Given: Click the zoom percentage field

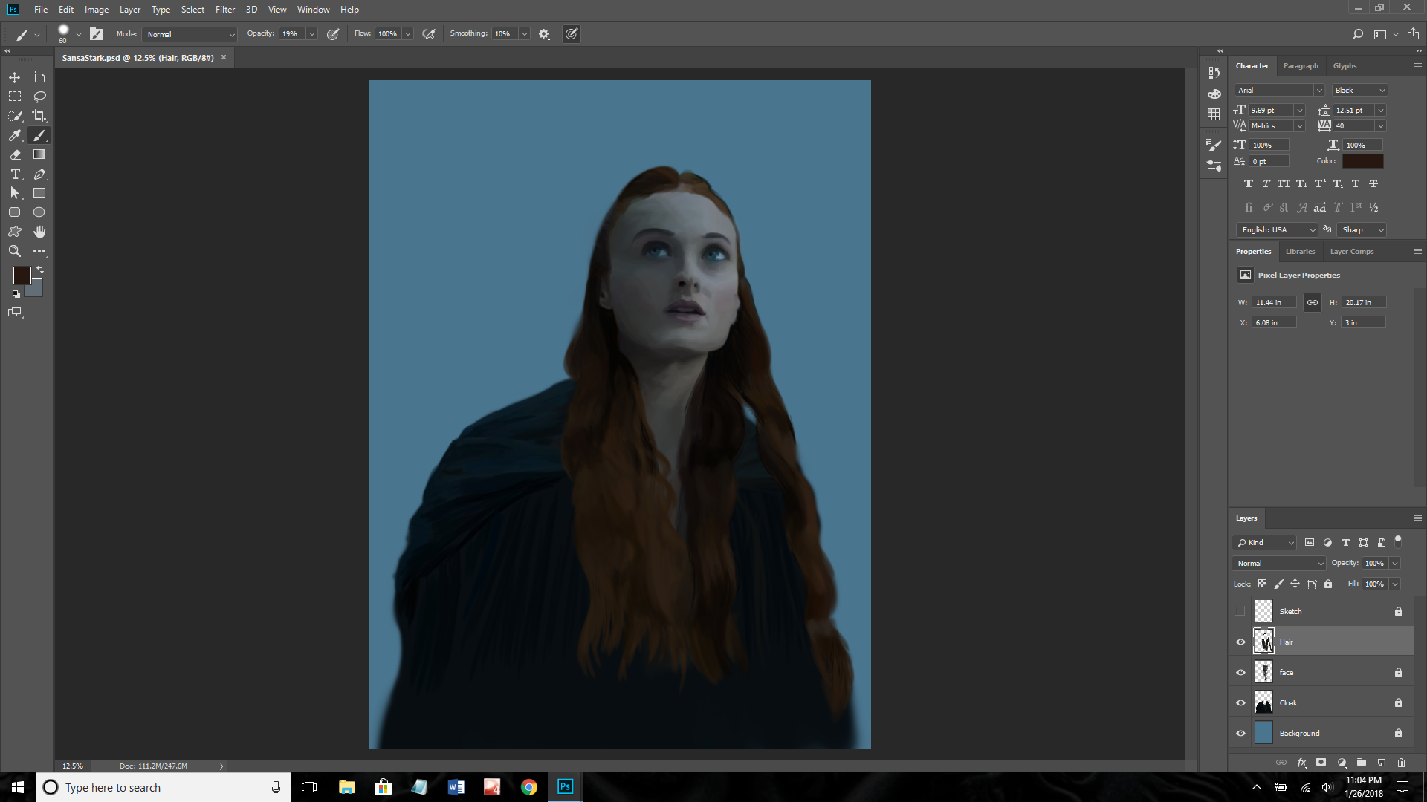Looking at the screenshot, I should pos(73,766).
